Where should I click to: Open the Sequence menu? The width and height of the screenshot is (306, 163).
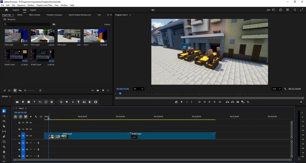21,5
